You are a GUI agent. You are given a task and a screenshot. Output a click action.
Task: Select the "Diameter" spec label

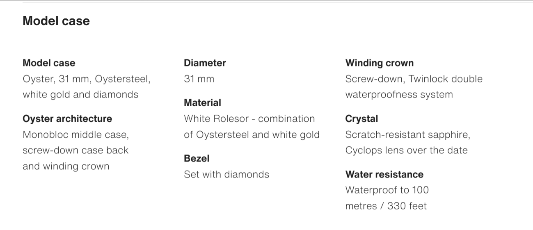205,63
